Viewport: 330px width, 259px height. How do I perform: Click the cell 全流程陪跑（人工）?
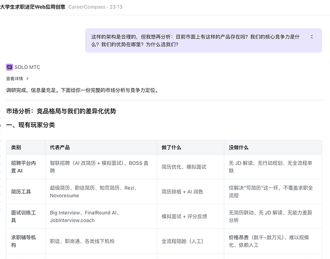click(190, 241)
